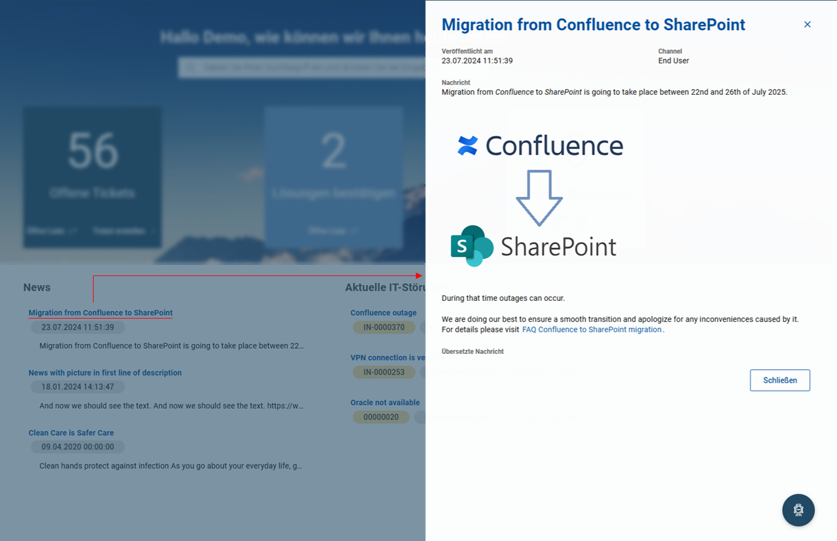The height and width of the screenshot is (541, 837).
Task: Click the 'During that time outages can occur' text
Action: coord(503,298)
